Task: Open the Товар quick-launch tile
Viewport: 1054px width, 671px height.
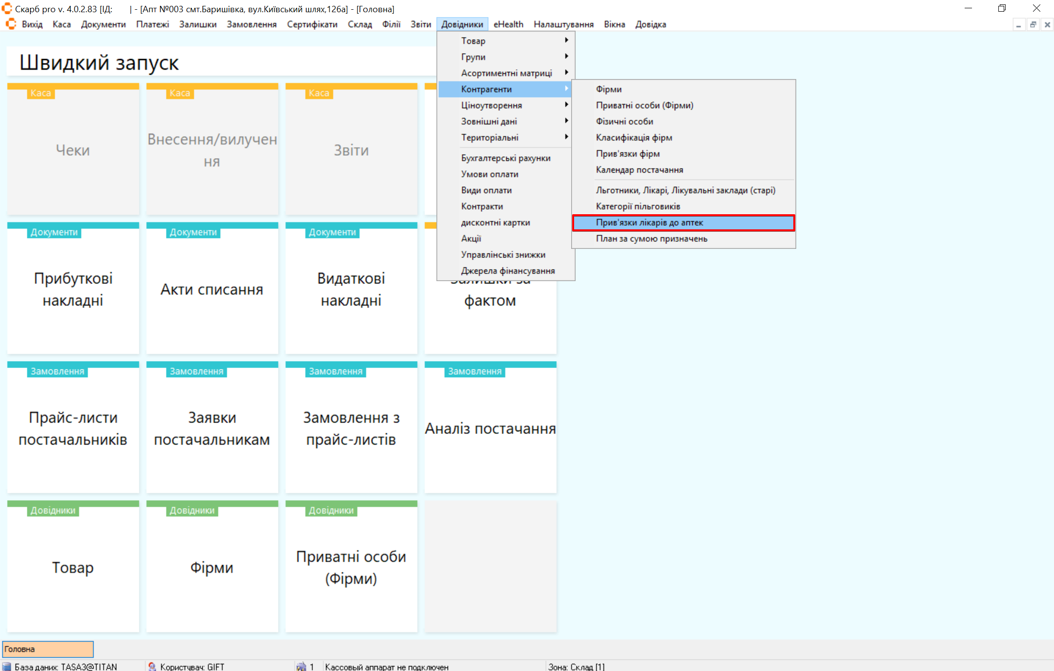Action: [73, 567]
